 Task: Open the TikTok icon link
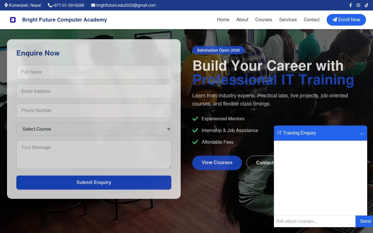[x=367, y=5]
